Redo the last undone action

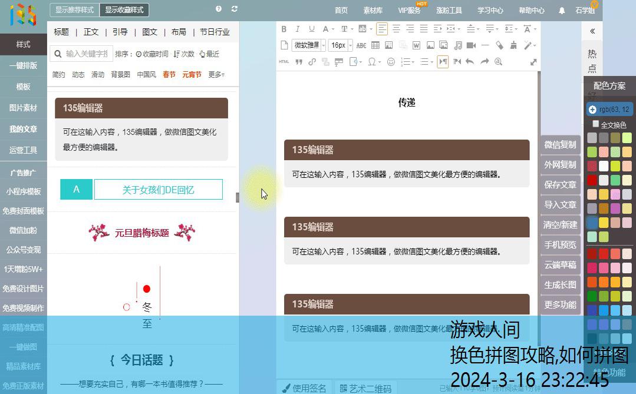click(x=485, y=62)
